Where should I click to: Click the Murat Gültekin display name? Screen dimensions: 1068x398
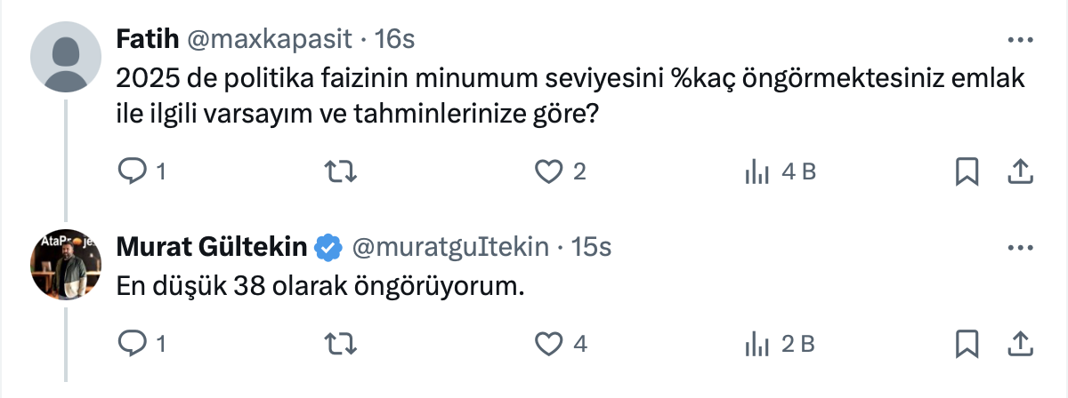click(212, 246)
